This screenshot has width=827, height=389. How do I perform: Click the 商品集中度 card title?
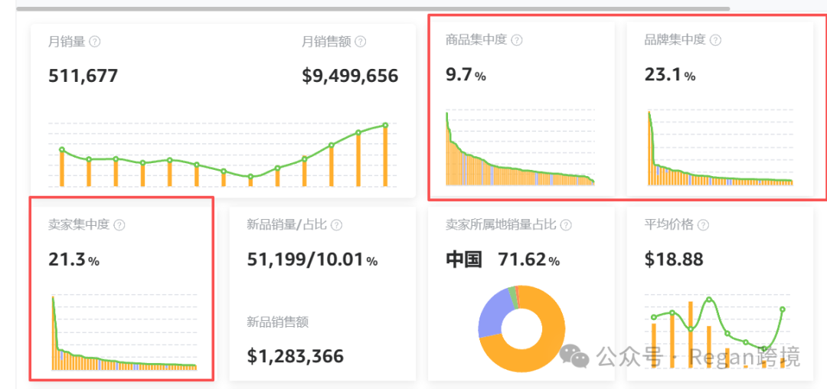pos(476,40)
